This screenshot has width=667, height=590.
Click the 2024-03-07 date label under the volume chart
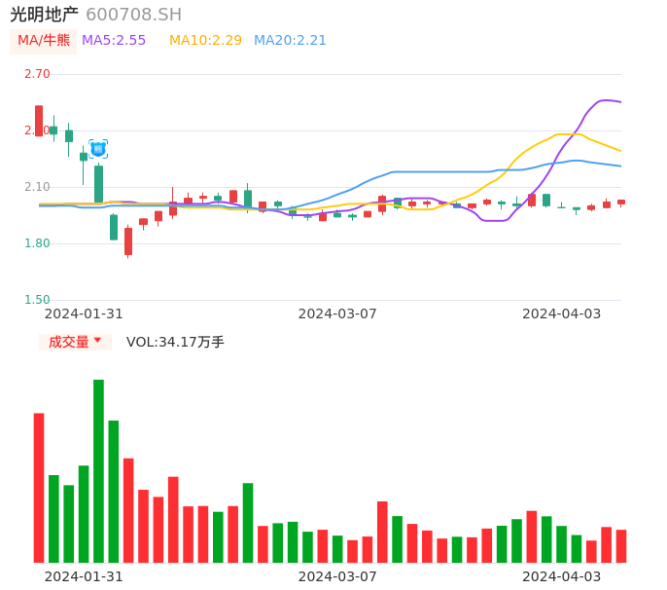[x=336, y=575]
